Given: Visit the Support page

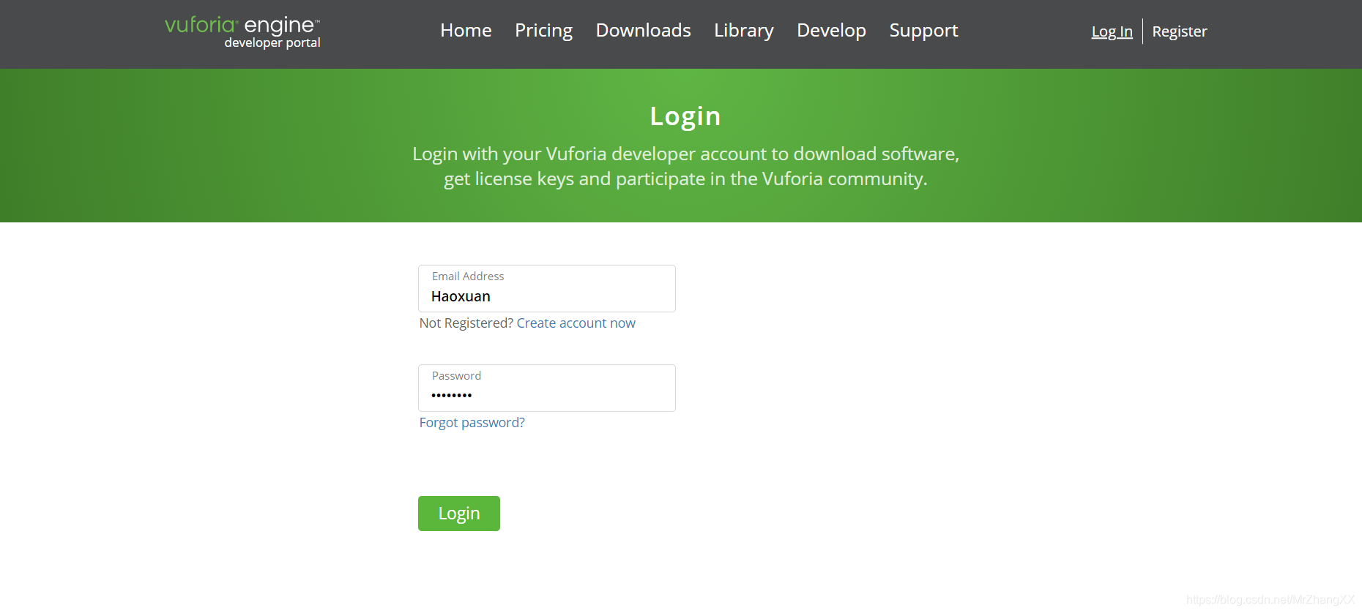Looking at the screenshot, I should point(923,31).
